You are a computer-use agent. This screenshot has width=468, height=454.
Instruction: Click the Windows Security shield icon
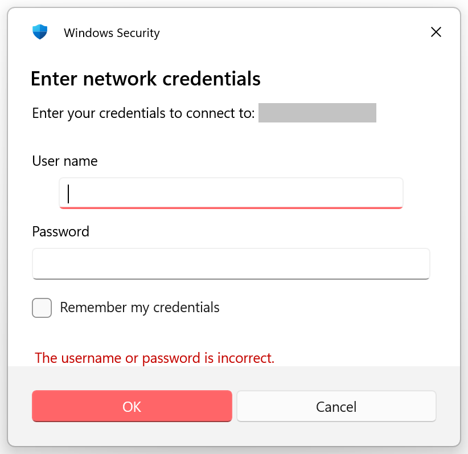click(x=40, y=32)
